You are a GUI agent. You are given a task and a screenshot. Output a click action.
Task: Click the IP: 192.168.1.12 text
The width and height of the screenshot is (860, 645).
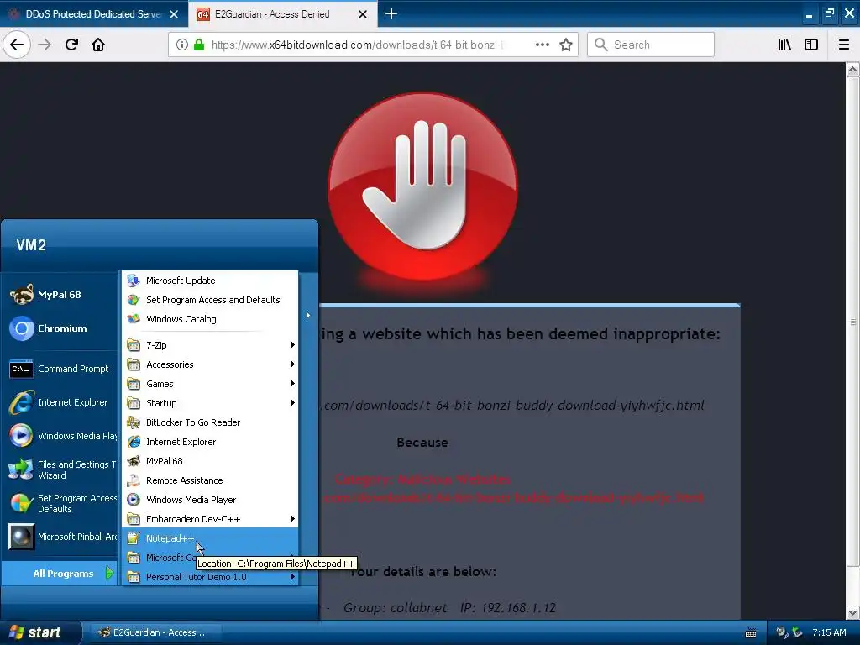508,608
